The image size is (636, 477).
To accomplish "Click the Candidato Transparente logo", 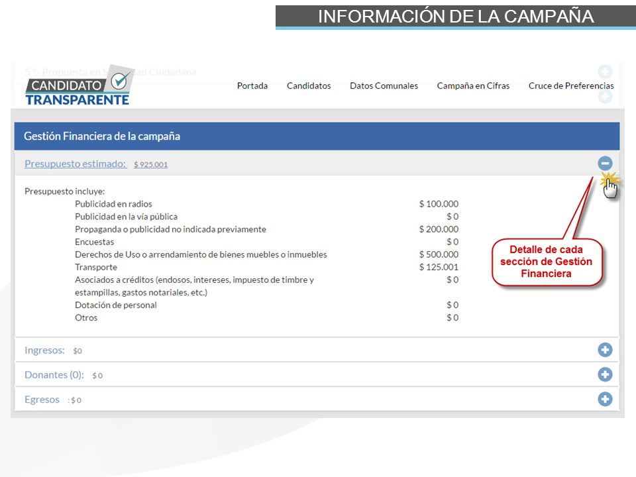I will point(79,86).
